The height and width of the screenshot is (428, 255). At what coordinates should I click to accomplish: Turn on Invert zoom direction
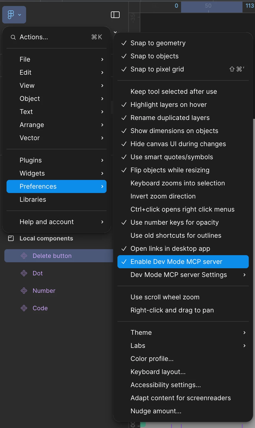pos(183,196)
